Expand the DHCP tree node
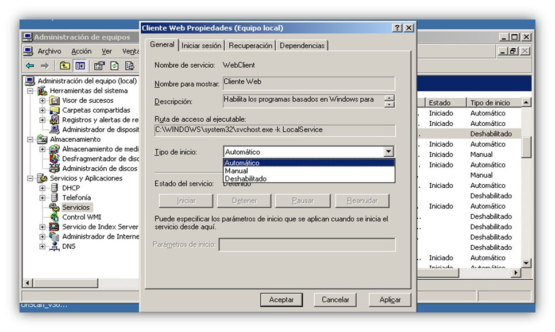The height and width of the screenshot is (332, 555). tap(43, 188)
